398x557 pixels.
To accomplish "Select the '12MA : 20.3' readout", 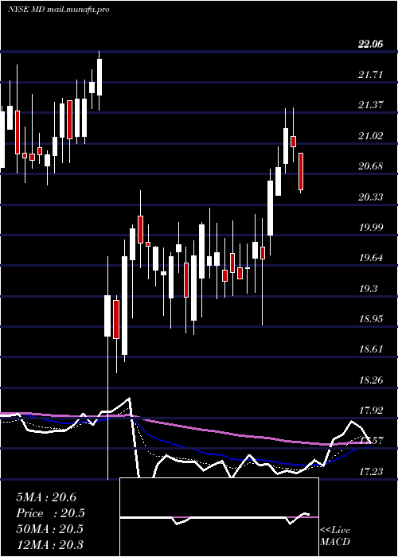I will [49, 544].
